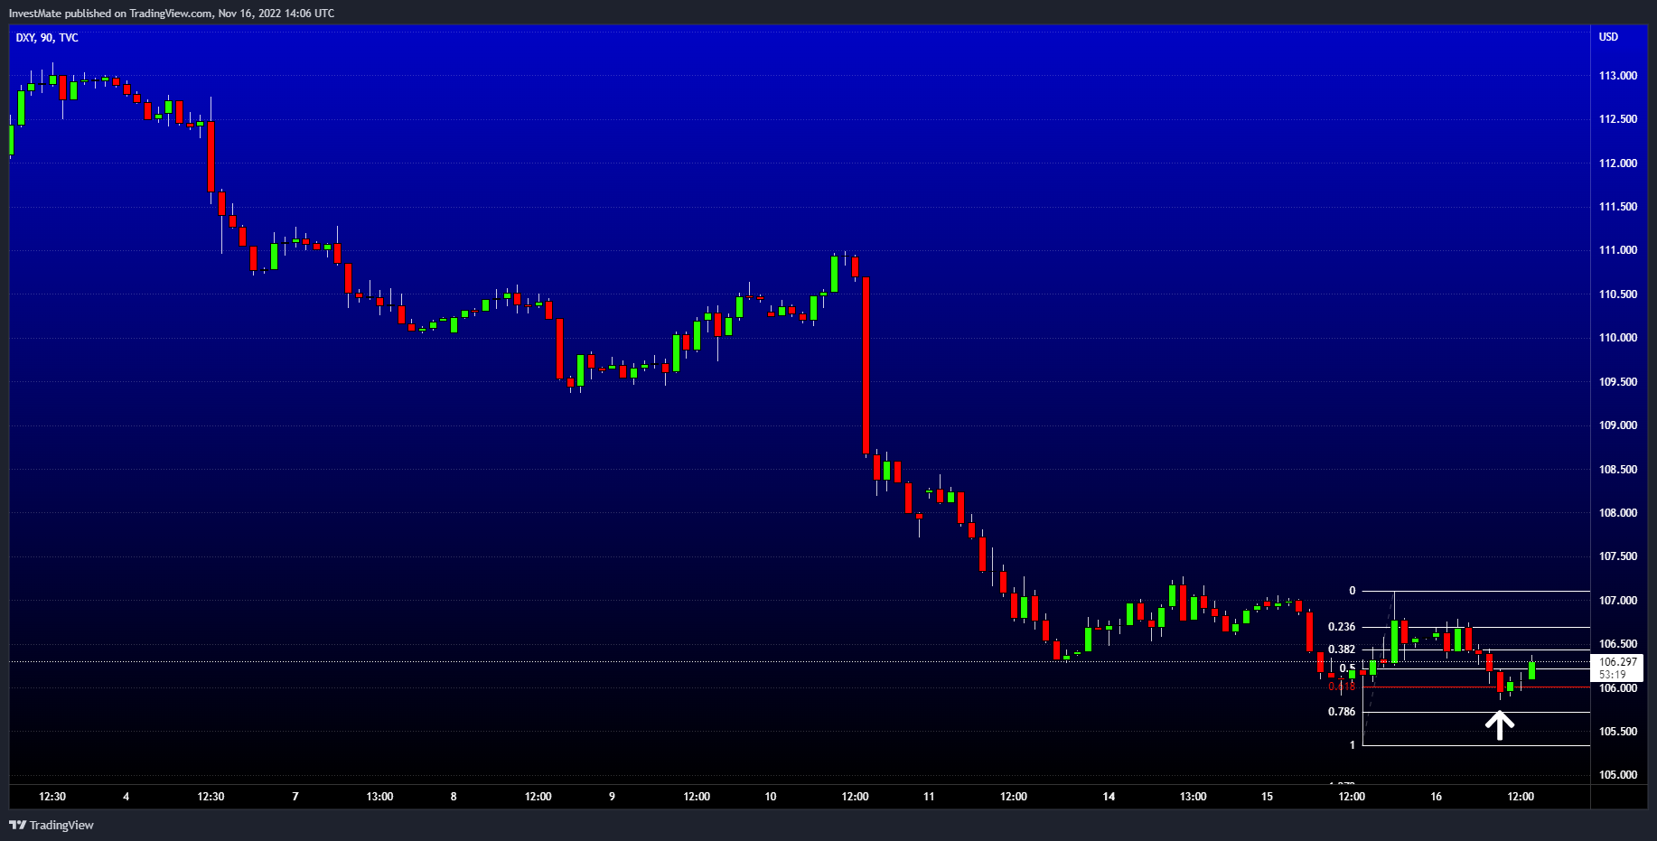Click the bar countdown timer 53:19

point(1612,675)
